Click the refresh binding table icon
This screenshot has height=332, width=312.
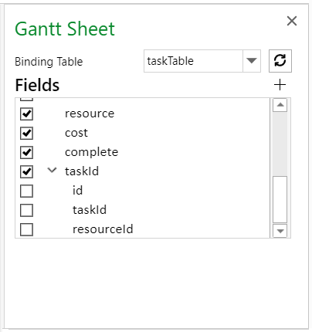pyautogui.click(x=280, y=61)
